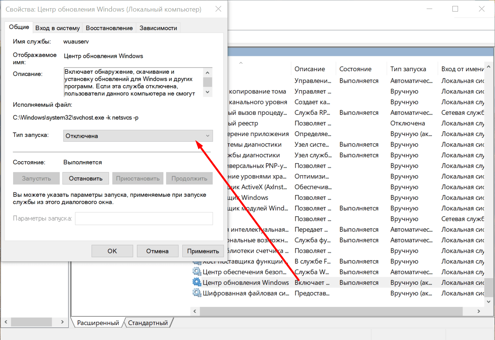The height and width of the screenshot is (340, 495).
Task: Close the service properties dialog
Action: pyautogui.click(x=218, y=9)
